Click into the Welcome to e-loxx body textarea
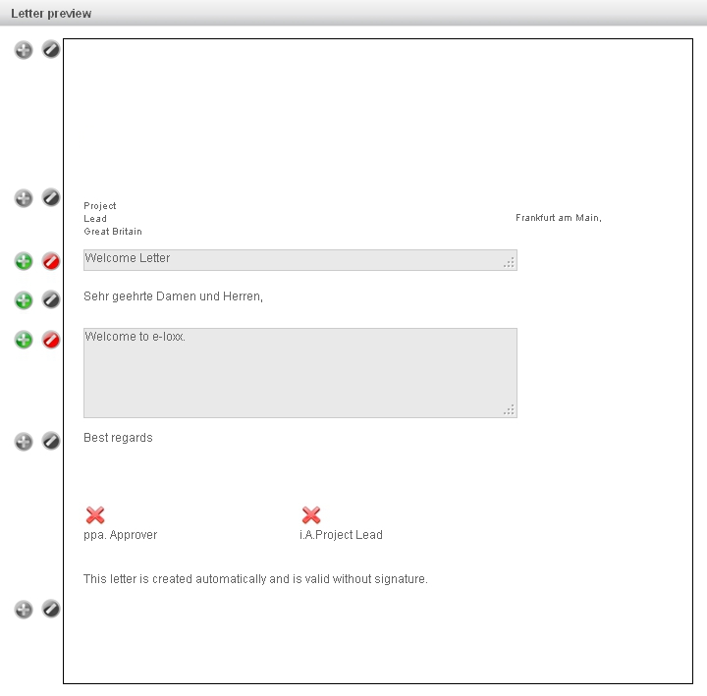 300,373
